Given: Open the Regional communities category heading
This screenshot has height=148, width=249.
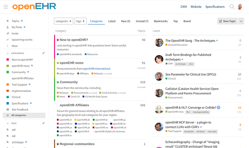Looking at the screenshot, I should coord(77,144).
